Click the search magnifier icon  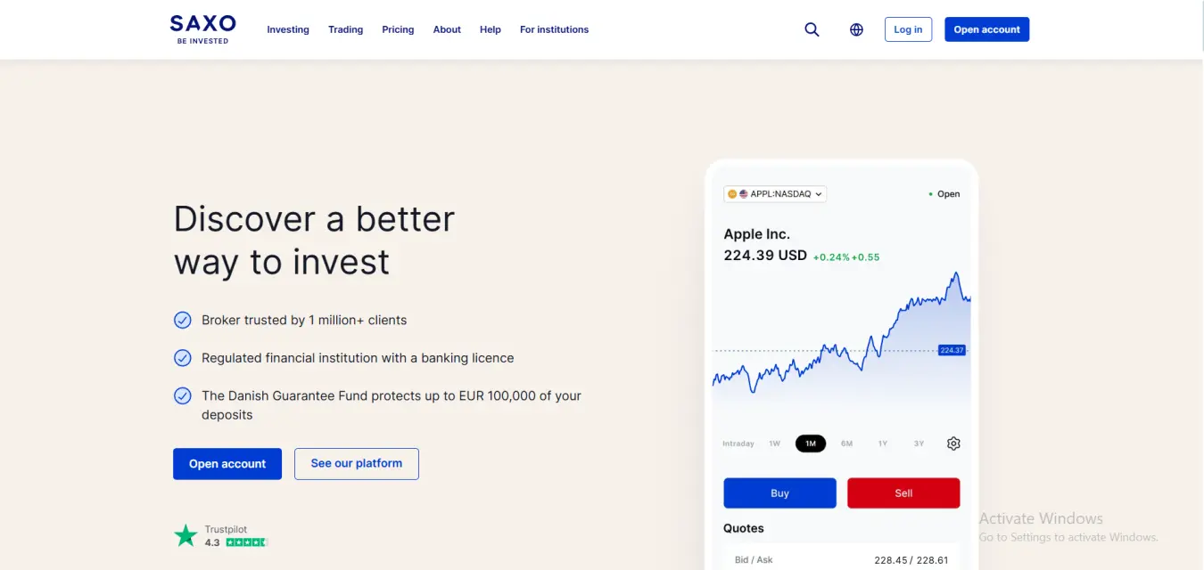[812, 29]
